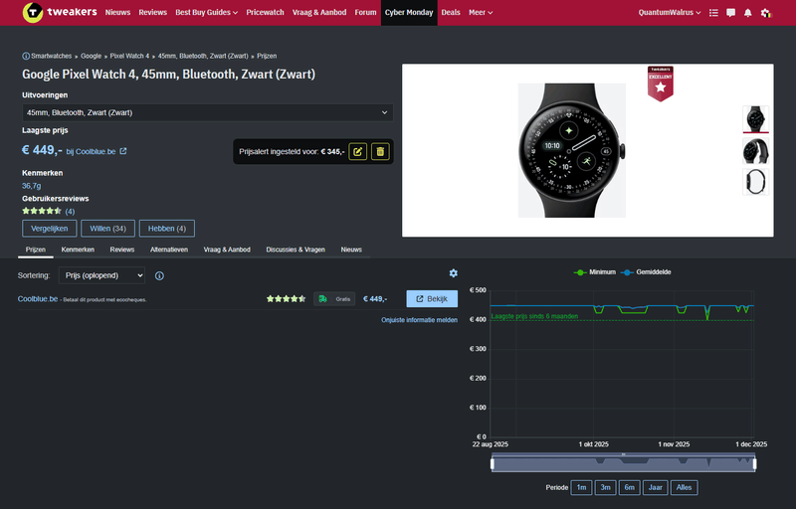
Task: Open the Sortering Prijs (oplopend) dropdown
Action: 101,275
